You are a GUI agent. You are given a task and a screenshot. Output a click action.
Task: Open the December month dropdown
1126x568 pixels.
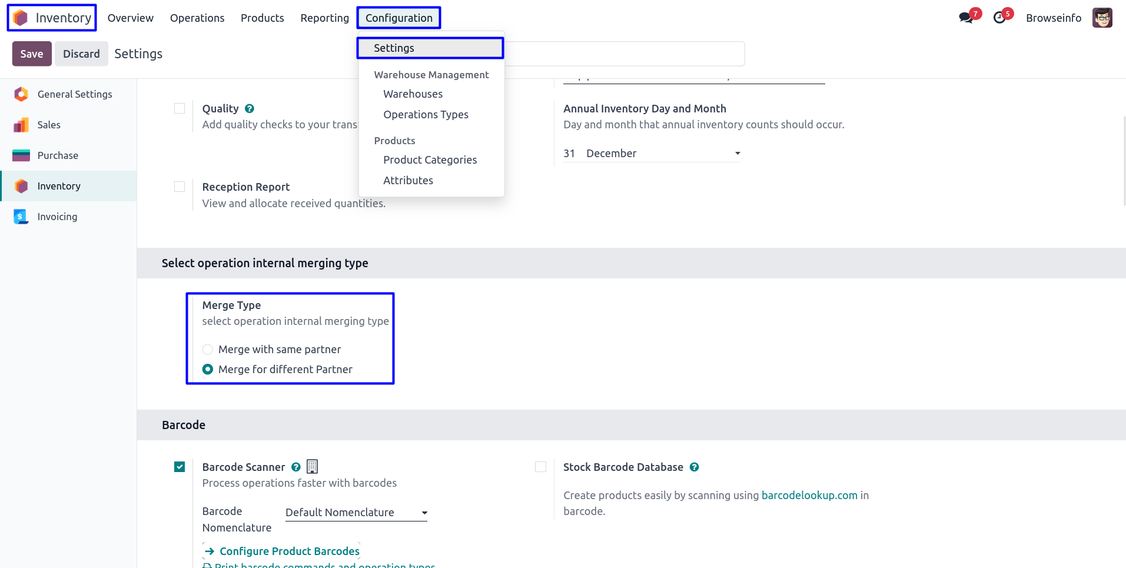tap(663, 154)
